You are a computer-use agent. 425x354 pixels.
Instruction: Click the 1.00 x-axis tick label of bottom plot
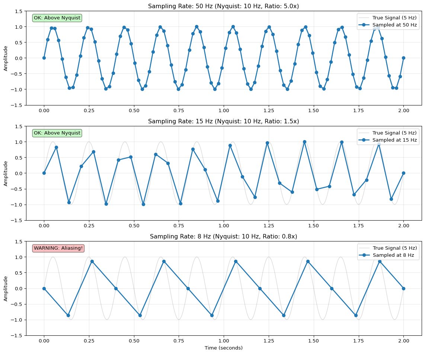click(x=224, y=340)
